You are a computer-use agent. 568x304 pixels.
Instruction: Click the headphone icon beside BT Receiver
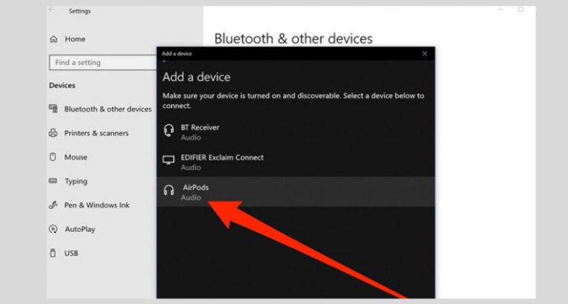[169, 131]
